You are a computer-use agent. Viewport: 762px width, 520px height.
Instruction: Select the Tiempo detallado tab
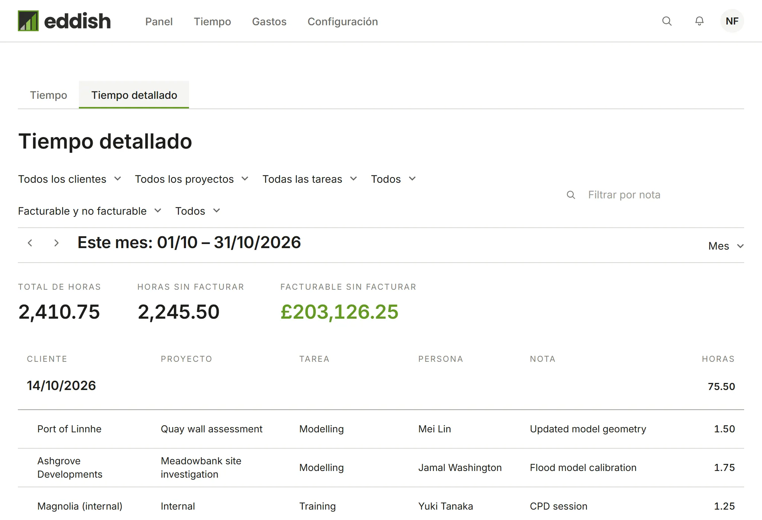pos(134,95)
